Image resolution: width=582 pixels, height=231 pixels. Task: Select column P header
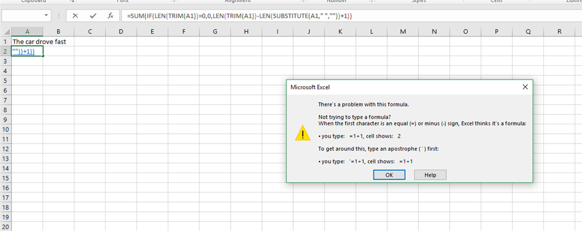(497, 32)
